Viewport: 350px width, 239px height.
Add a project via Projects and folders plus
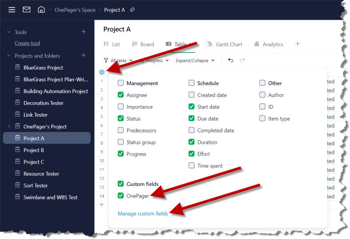pos(84,55)
